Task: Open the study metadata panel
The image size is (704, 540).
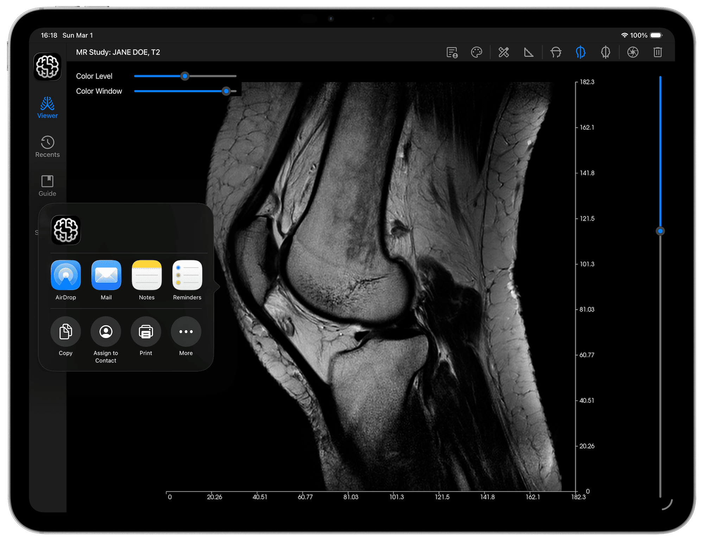Action: point(452,52)
